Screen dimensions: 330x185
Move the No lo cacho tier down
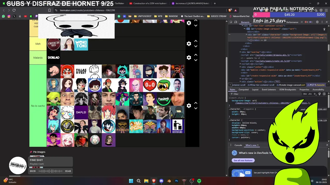coord(196,108)
